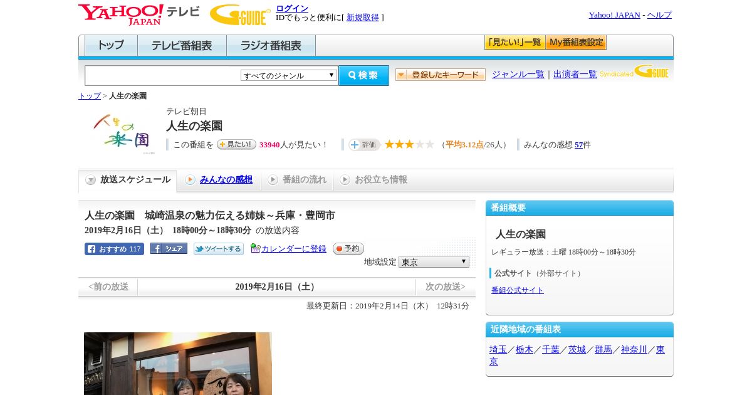The image size is (752, 395).
Task: Click the Facebook おすすめ 117 button
Action: [114, 249]
